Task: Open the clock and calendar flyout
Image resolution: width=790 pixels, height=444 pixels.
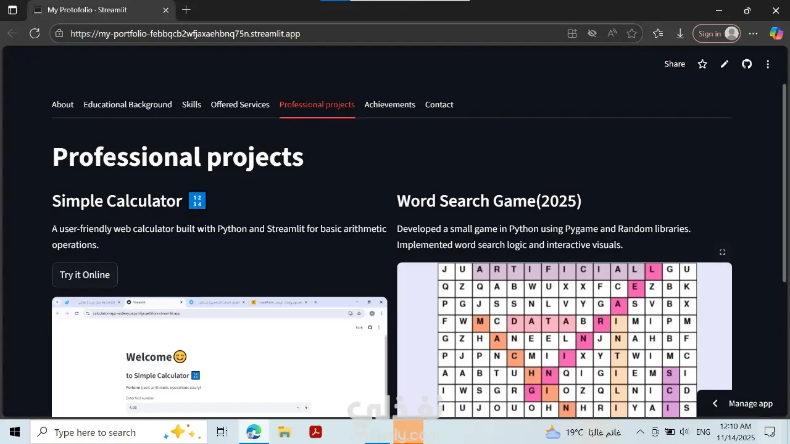Action: point(736,432)
